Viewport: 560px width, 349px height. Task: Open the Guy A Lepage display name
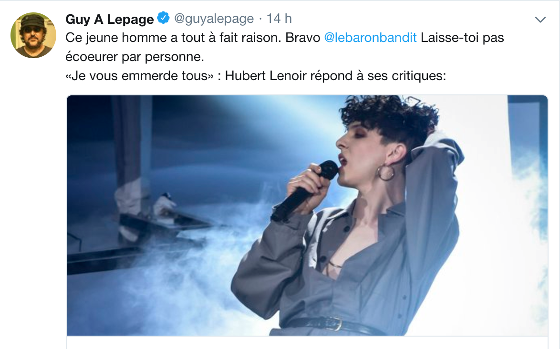[110, 19]
